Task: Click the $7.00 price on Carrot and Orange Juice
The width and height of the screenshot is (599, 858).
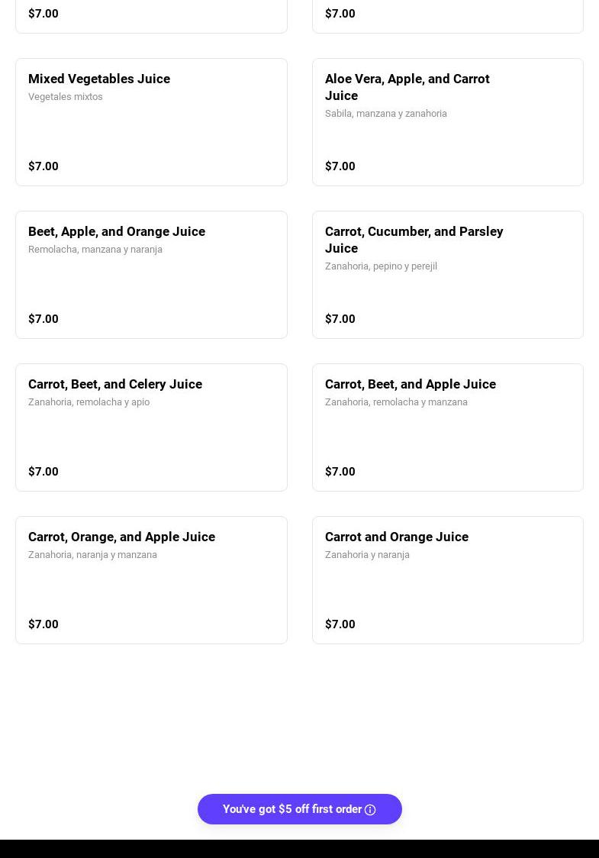Action: [x=340, y=624]
